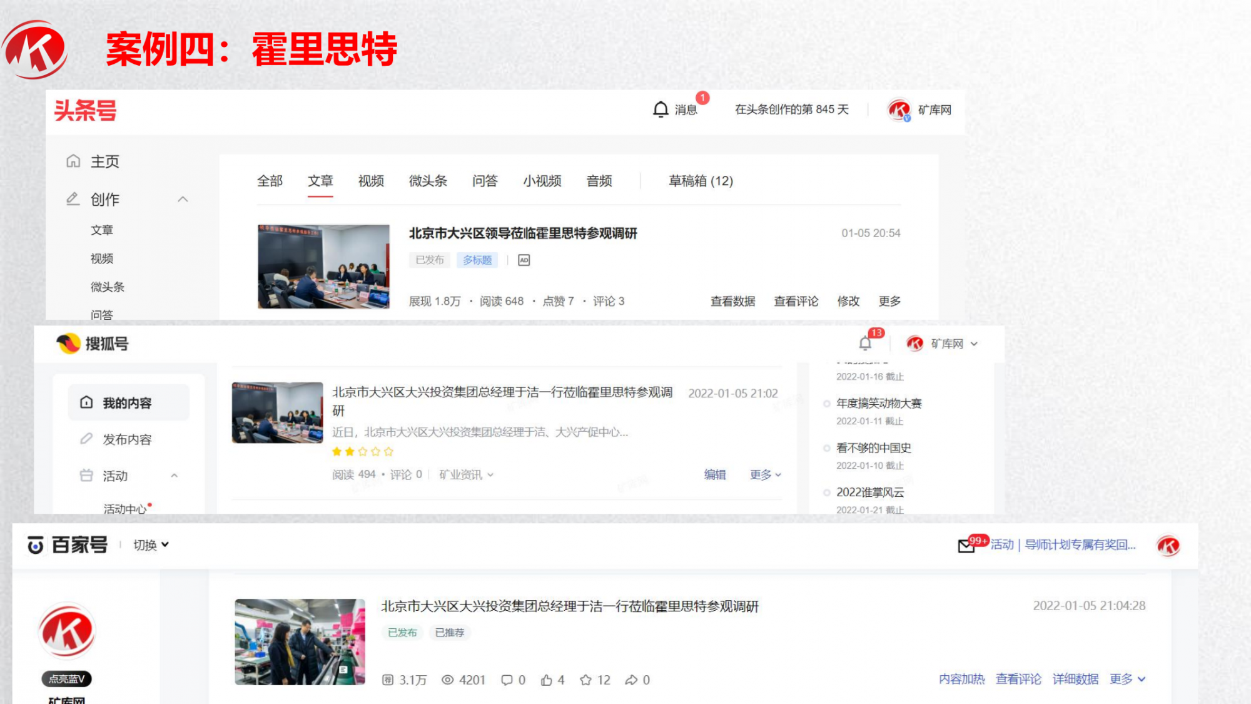Viewport: 1251px width, 704px height.
Task: Open 发布内容 in the Sohu sidebar
Action: [x=127, y=439]
